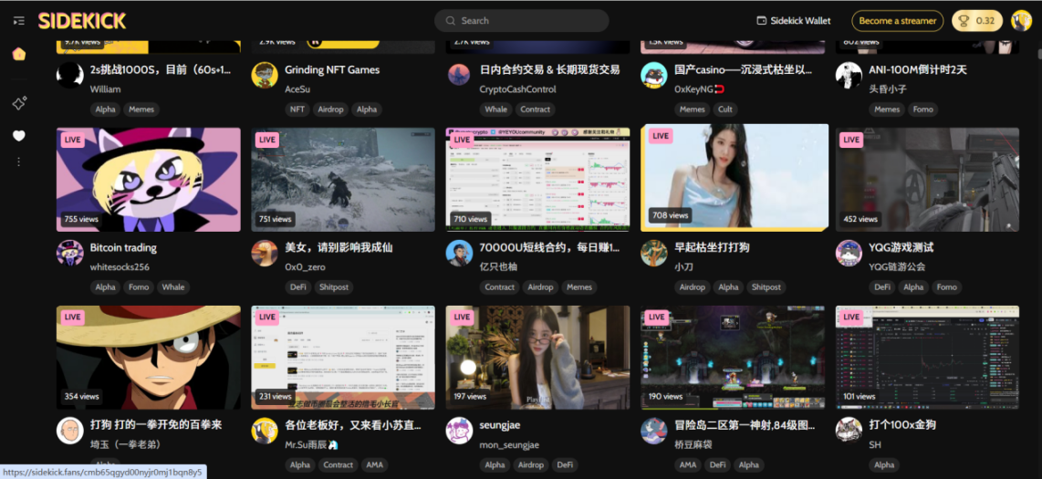
Task: Open AceSu's streamer avatar
Action: pos(265,75)
